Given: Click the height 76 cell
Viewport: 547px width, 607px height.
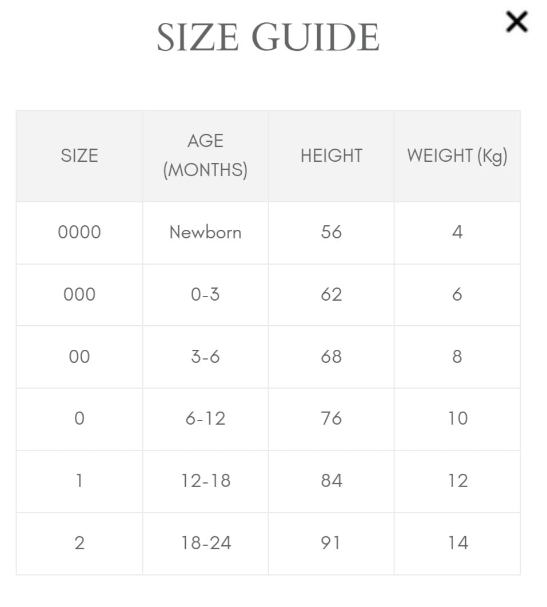Looking at the screenshot, I should [x=332, y=420].
